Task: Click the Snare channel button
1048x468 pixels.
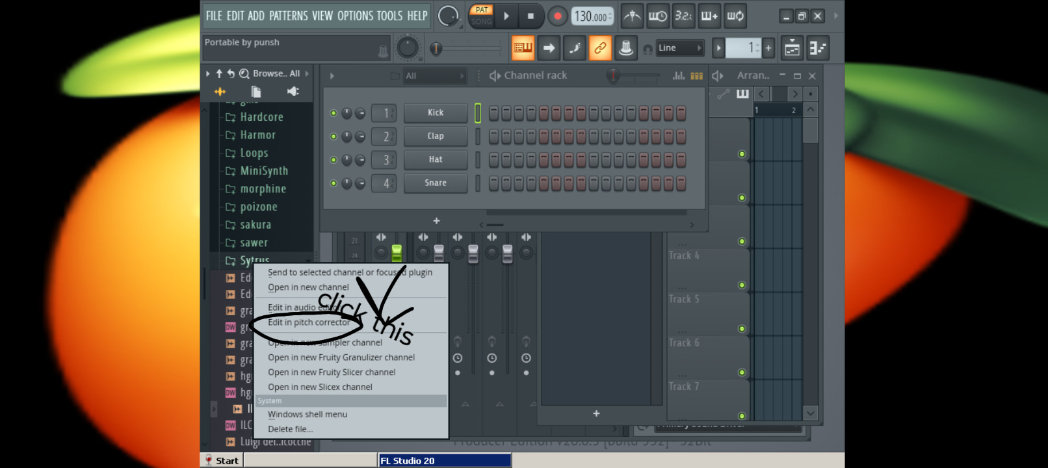Action: click(436, 183)
